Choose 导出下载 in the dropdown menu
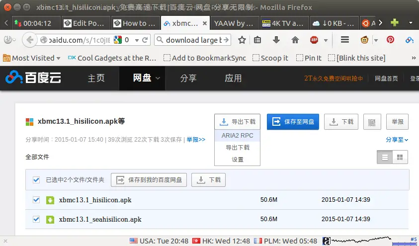The height and width of the screenshot is (246, 419). point(237,148)
